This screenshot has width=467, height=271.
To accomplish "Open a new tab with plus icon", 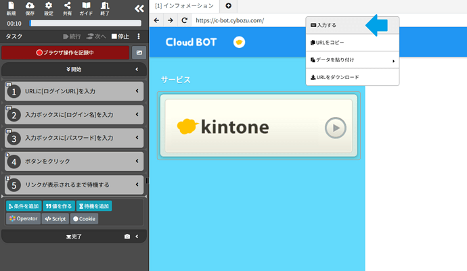I will pos(229,5).
